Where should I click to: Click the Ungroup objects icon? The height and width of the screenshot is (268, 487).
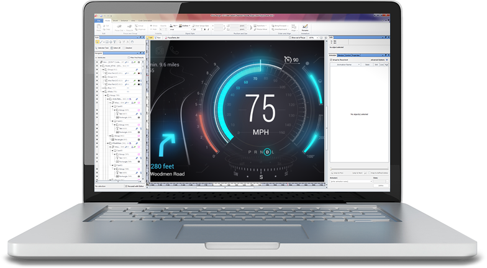click(x=140, y=30)
